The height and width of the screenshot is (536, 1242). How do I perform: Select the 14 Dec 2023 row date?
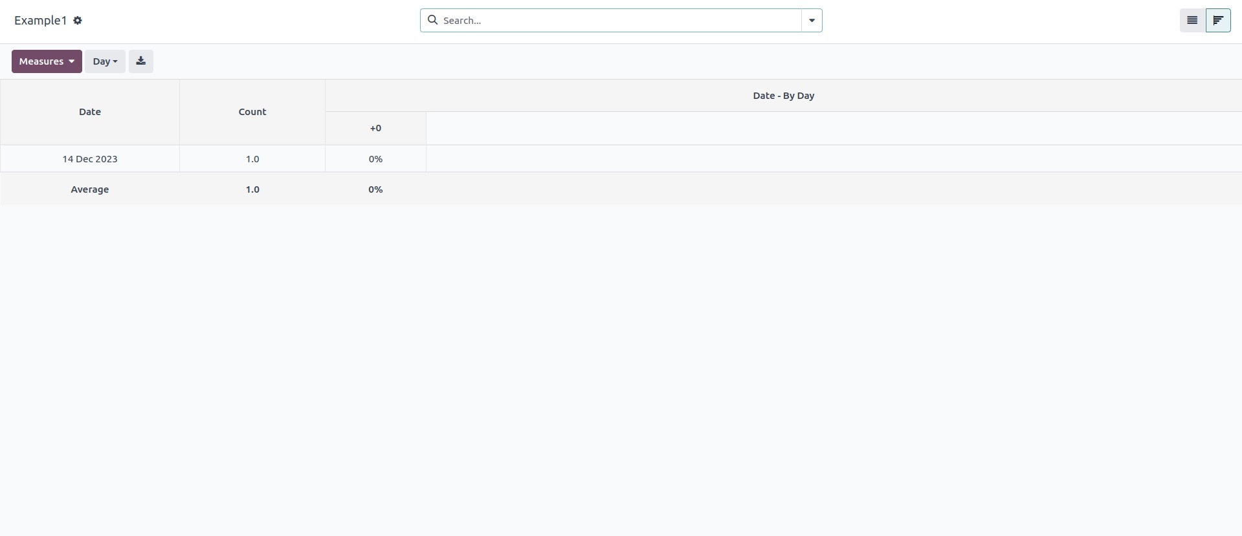[90, 159]
